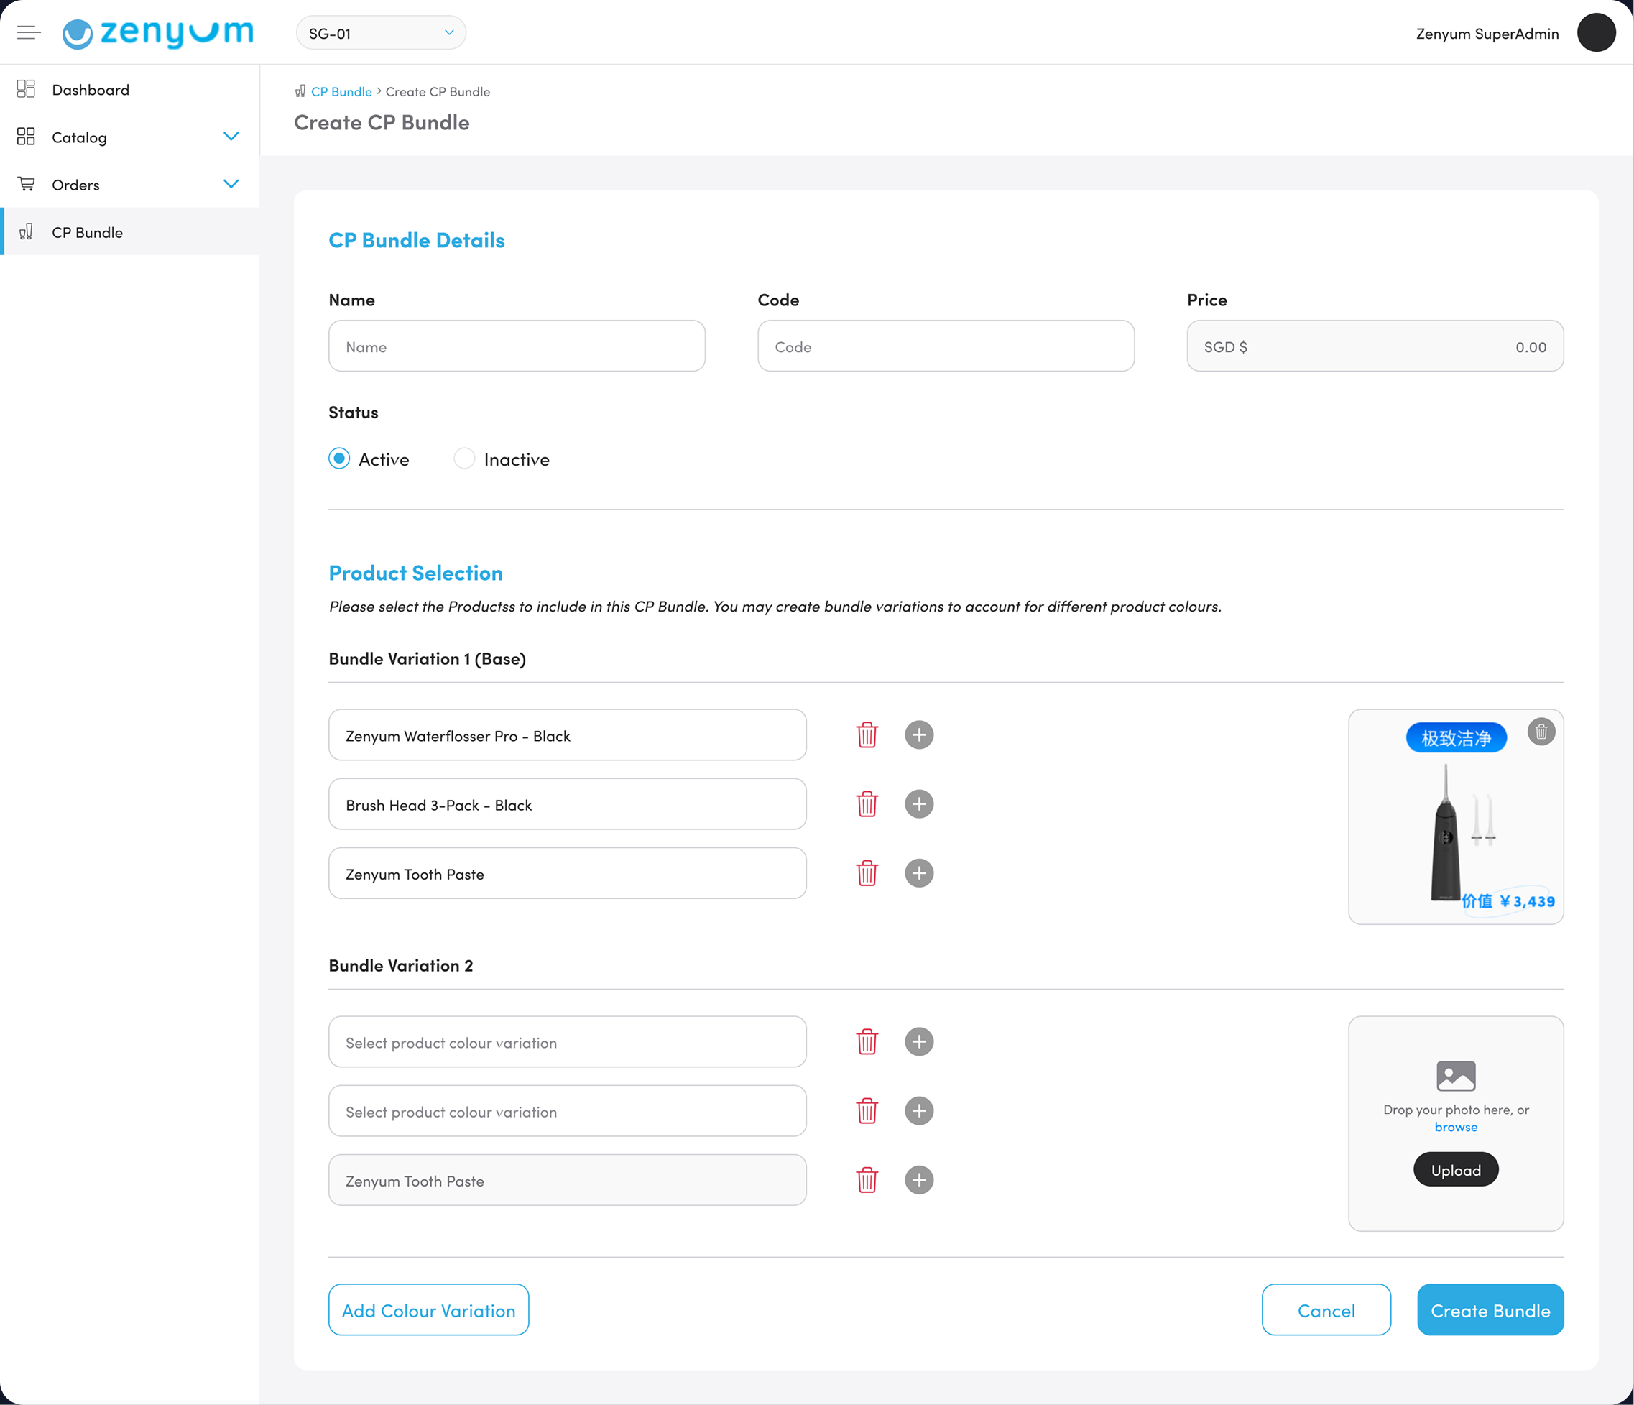Select the Inactive status radio button
1634x1405 pixels.
[x=464, y=459]
